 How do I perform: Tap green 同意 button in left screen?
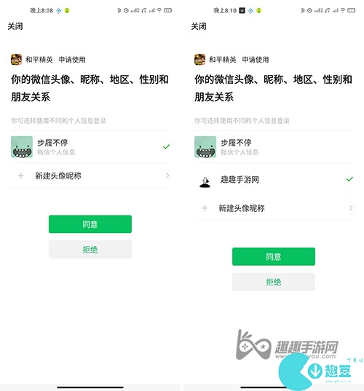pos(90,224)
